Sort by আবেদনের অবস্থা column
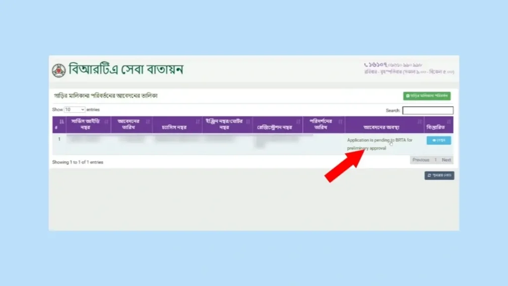Viewport: 508px width, 286px height. coord(384,125)
